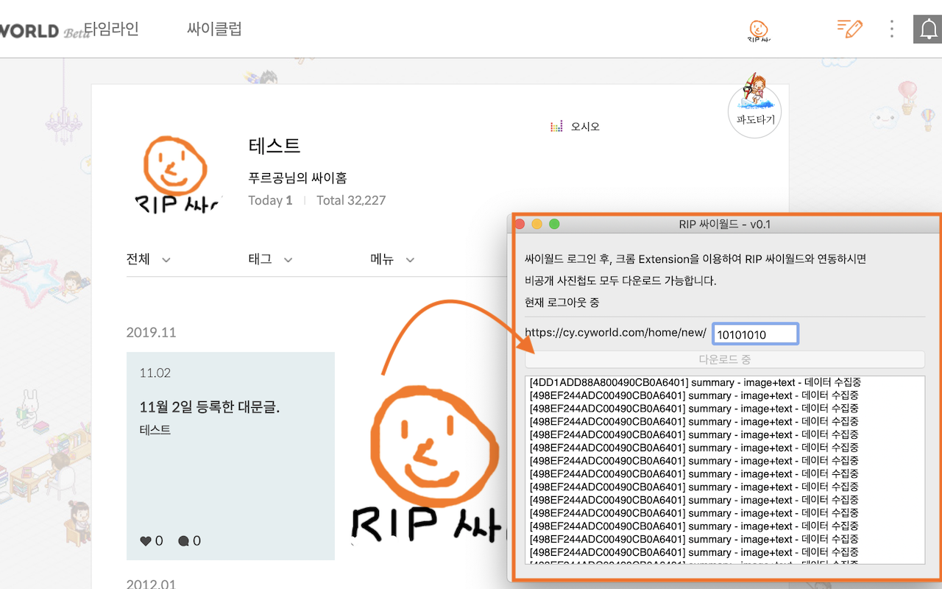
Task: Click the comment bubble icon on 11.02 post
Action: 183,541
